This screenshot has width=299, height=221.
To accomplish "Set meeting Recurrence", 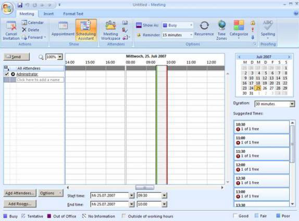I will click(204, 29).
